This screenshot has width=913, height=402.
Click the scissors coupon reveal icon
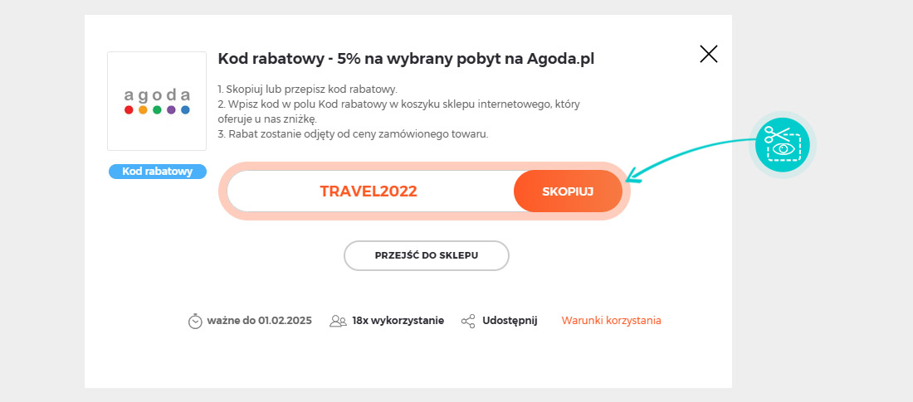(x=782, y=144)
